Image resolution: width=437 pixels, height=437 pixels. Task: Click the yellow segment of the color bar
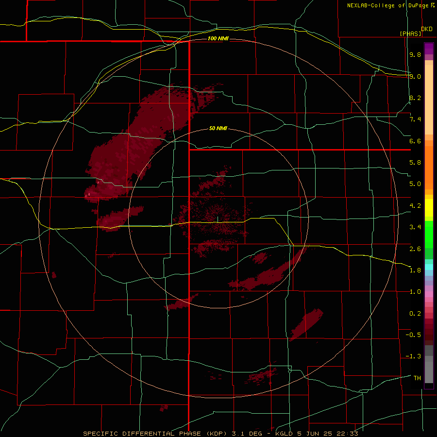429,208
